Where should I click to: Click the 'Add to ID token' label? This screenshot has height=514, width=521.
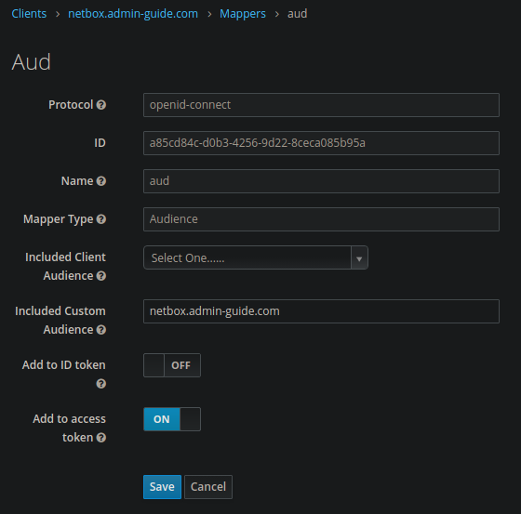(x=64, y=365)
